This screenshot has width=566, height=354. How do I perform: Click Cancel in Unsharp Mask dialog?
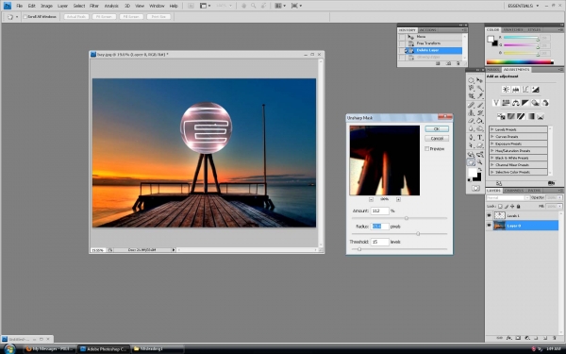pyautogui.click(x=437, y=139)
